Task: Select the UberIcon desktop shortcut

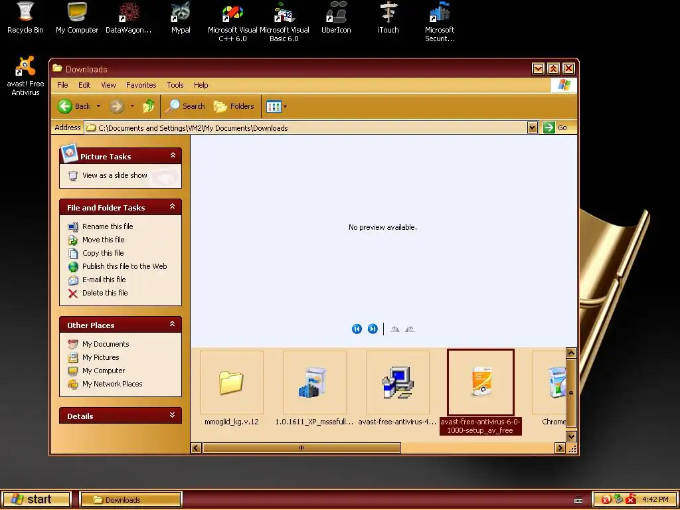Action: (x=336, y=17)
